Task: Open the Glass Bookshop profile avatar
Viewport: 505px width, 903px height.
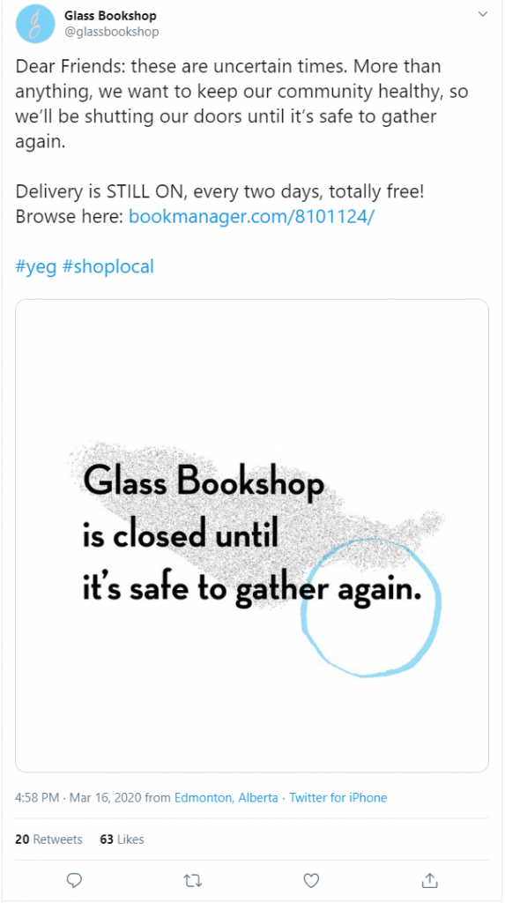Action: [x=35, y=24]
